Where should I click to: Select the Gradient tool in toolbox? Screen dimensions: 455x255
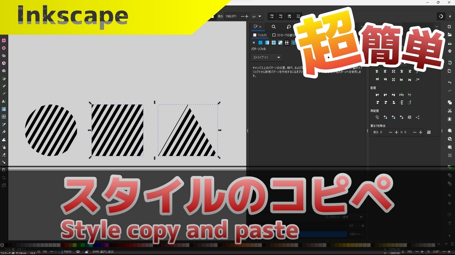pos(4,109)
